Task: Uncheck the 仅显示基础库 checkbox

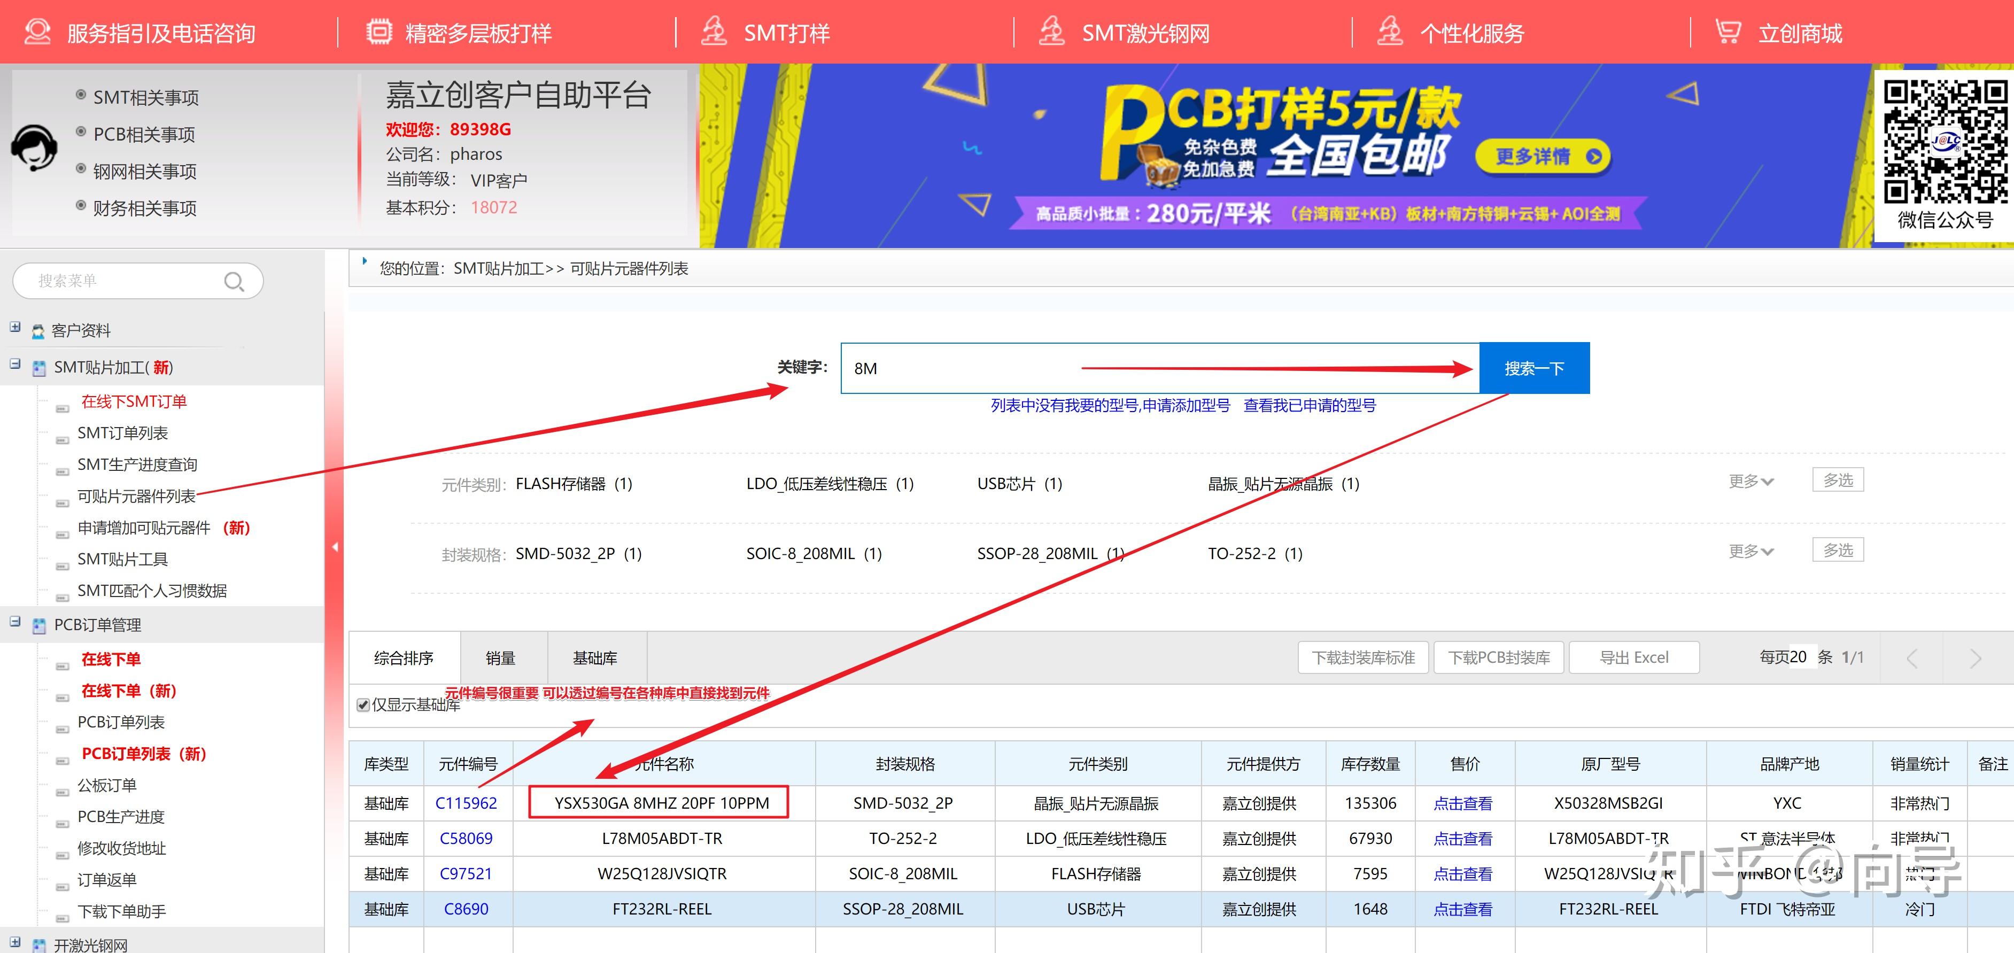Action: [363, 705]
